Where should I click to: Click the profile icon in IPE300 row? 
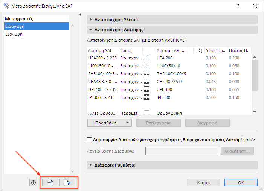[x=146, y=97]
